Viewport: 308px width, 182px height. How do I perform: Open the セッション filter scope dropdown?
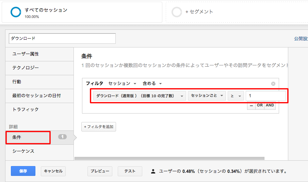coord(122,84)
